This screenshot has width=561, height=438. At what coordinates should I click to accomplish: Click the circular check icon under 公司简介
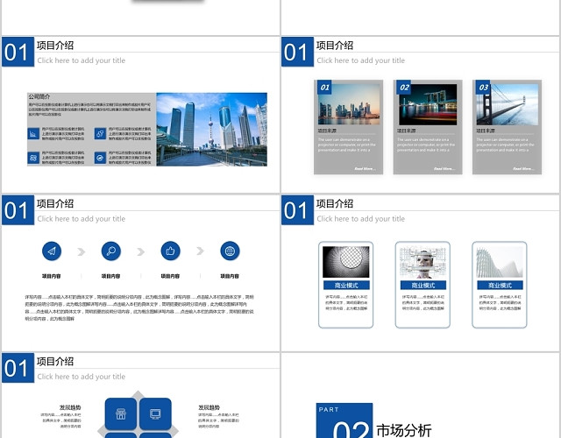pyautogui.click(x=100, y=158)
